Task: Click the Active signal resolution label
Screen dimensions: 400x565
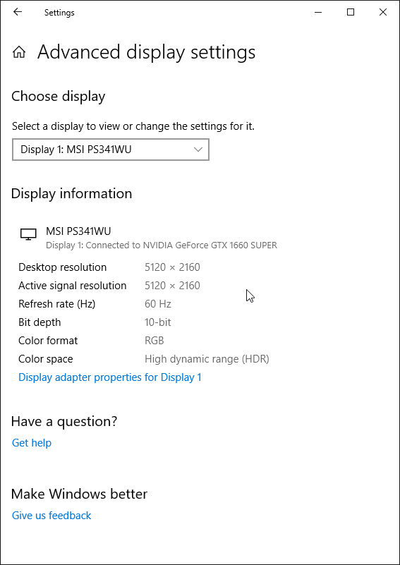Action: click(x=73, y=286)
